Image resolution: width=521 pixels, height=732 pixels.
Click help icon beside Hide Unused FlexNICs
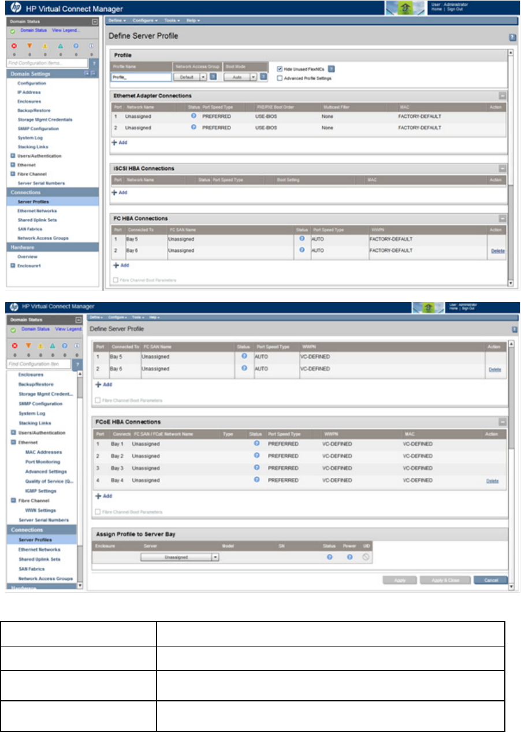click(332, 69)
